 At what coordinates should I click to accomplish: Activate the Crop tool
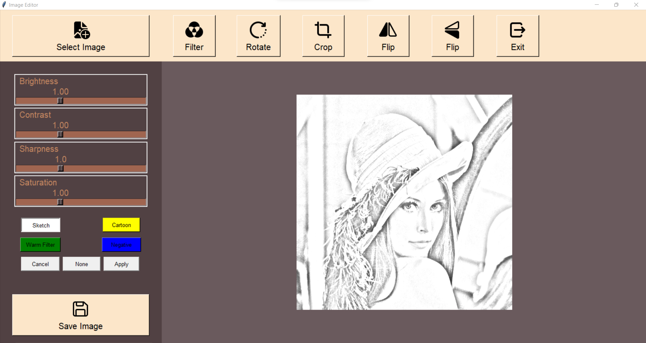click(323, 35)
